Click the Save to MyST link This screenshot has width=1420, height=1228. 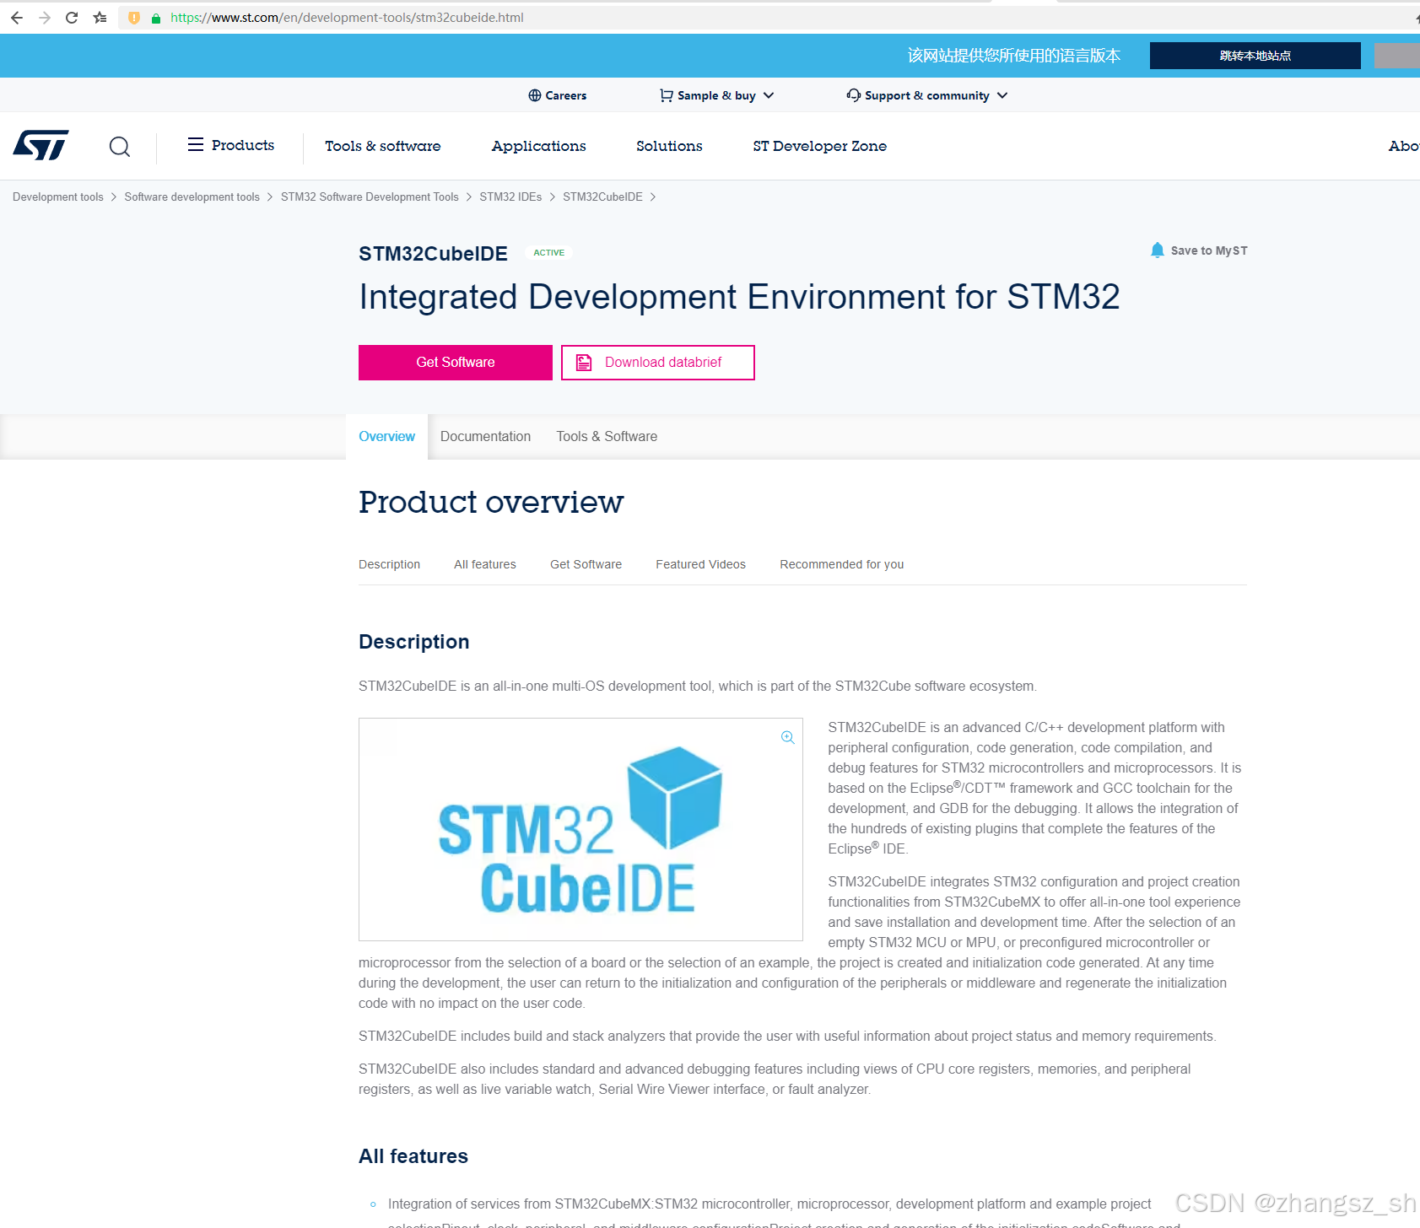tap(1209, 250)
